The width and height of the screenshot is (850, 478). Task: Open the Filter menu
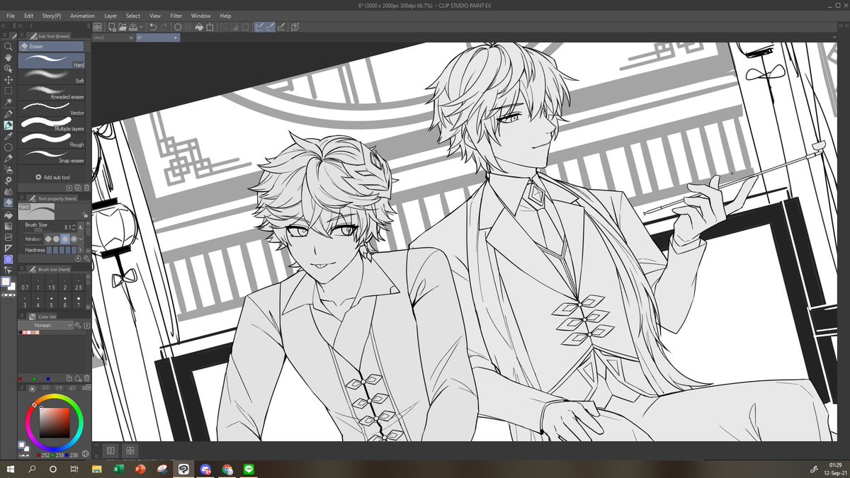tap(176, 16)
